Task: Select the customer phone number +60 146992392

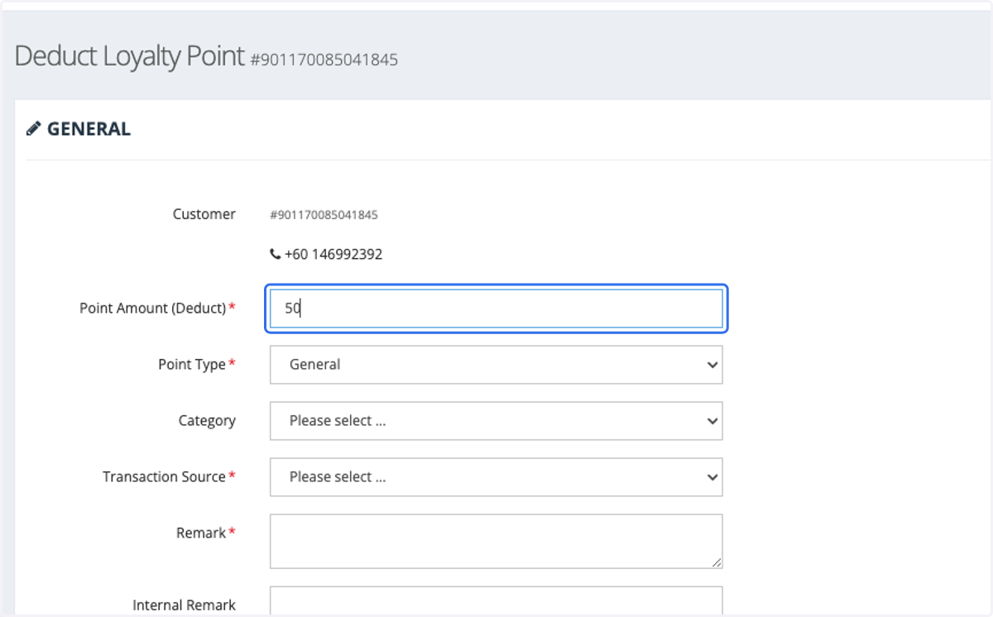Action: tap(333, 255)
